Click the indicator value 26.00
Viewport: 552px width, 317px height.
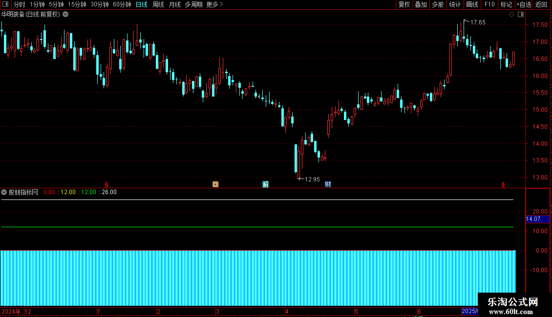point(109,192)
